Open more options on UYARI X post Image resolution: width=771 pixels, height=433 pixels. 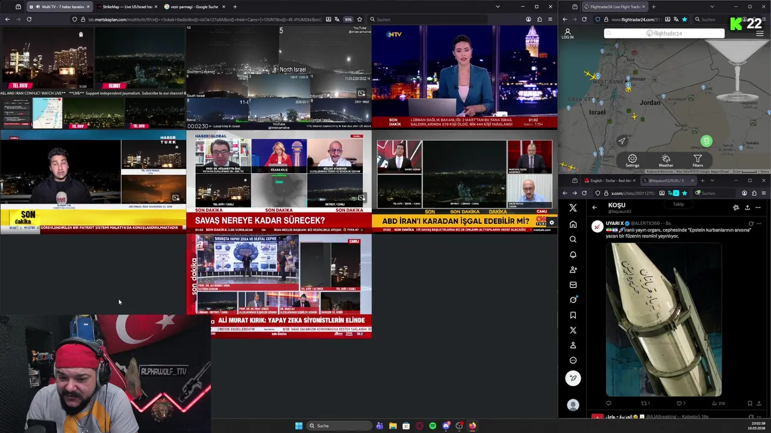(x=758, y=223)
